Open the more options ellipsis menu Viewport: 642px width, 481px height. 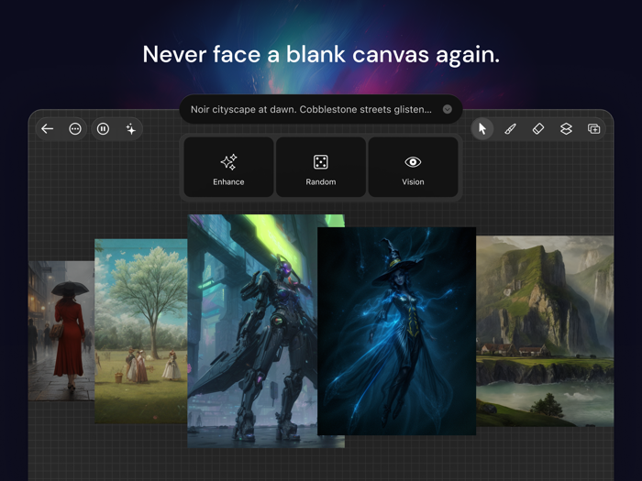[75, 129]
